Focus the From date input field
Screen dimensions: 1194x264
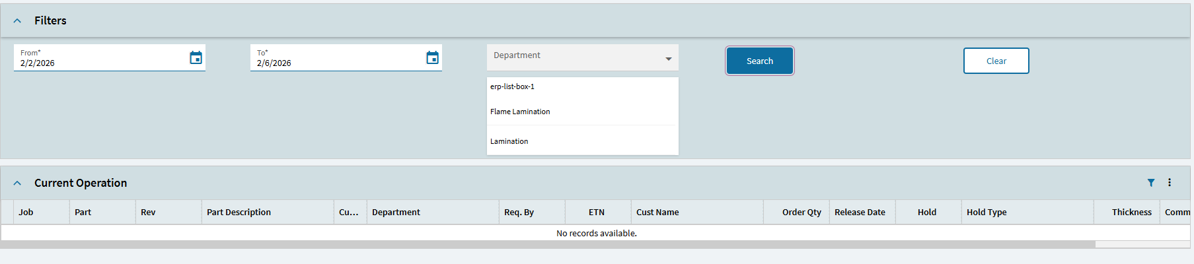(99, 63)
